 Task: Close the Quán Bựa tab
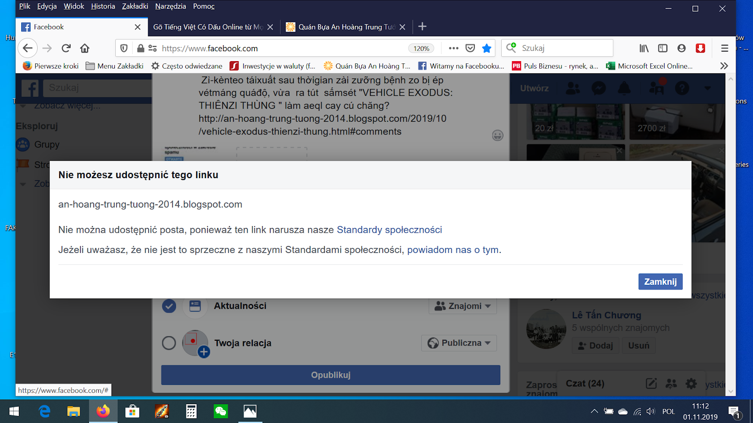tap(402, 27)
